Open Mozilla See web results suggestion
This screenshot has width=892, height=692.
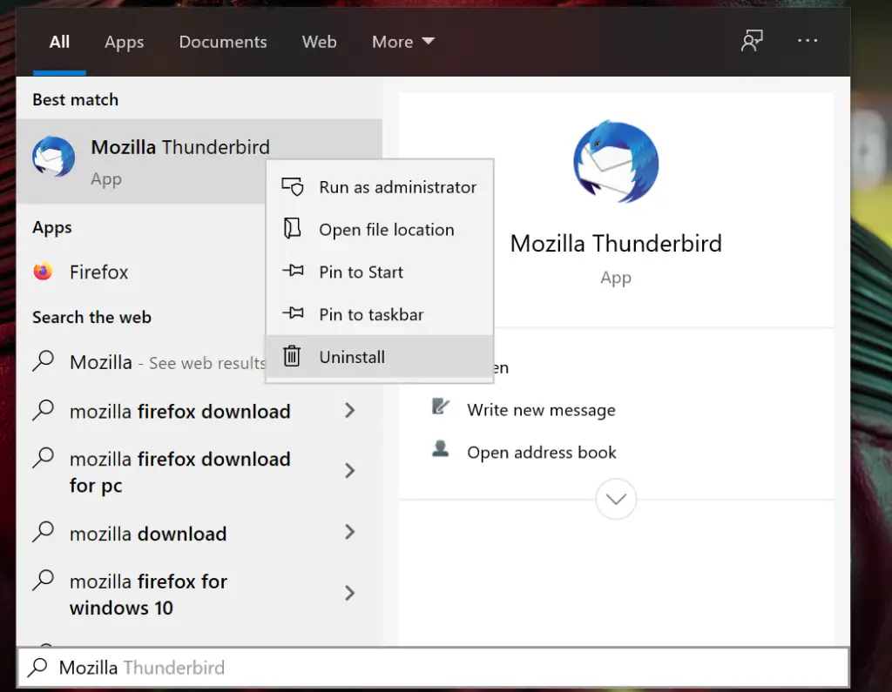[x=167, y=362]
